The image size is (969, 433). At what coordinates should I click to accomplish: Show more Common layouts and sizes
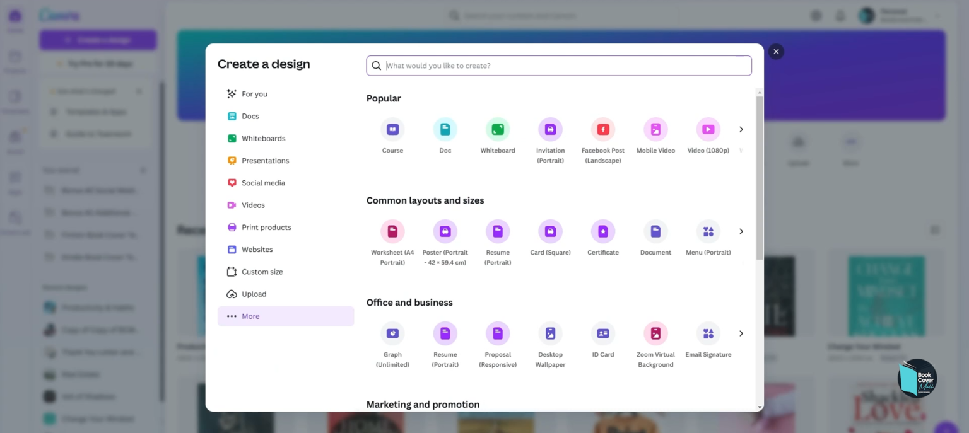click(741, 232)
